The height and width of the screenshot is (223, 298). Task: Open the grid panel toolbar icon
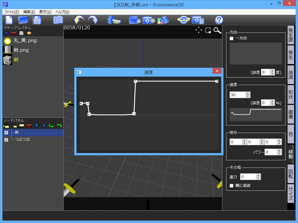[x=58, y=20]
